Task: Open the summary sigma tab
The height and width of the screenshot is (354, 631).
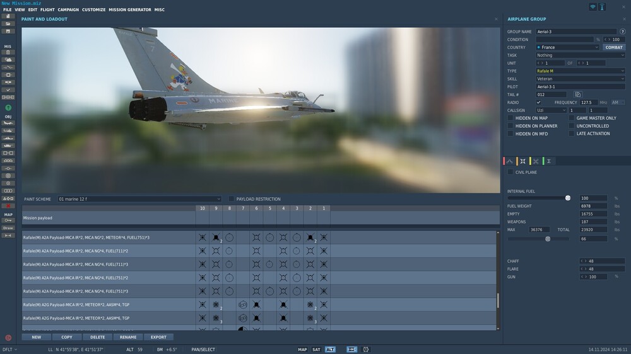Action: tap(548, 161)
